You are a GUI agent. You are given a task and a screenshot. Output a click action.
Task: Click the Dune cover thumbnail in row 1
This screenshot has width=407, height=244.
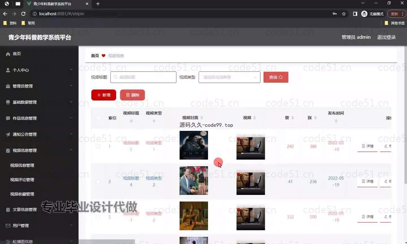point(194,145)
